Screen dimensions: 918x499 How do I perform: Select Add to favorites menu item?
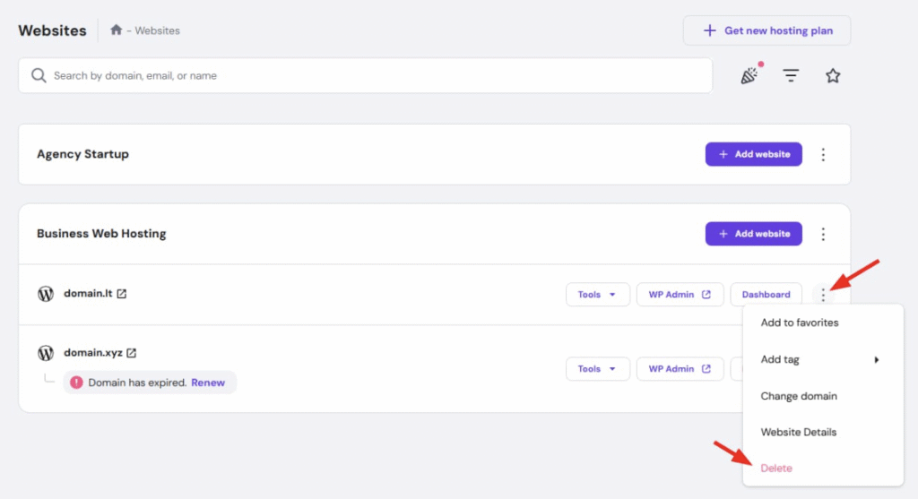800,323
